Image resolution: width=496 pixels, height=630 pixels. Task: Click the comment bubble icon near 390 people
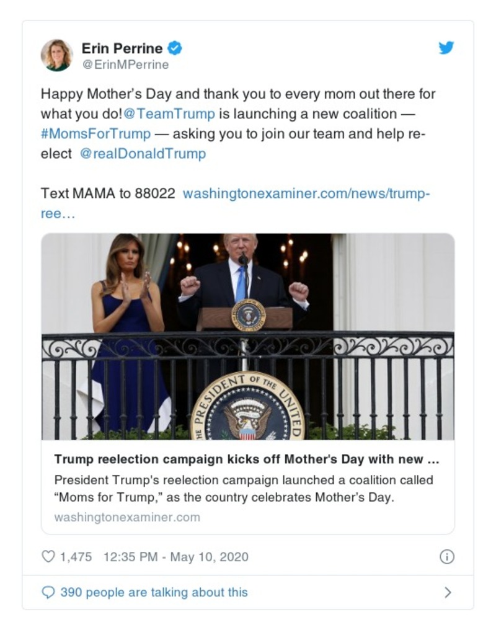click(x=48, y=592)
